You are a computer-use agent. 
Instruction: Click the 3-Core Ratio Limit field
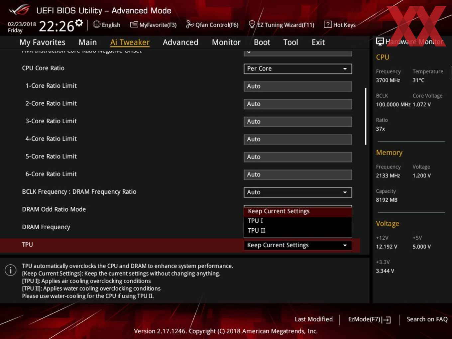[298, 122]
